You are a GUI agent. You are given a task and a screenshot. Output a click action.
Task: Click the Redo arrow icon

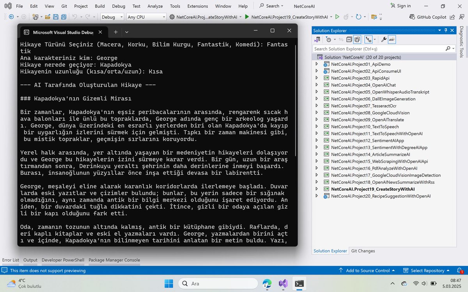coord(88,17)
